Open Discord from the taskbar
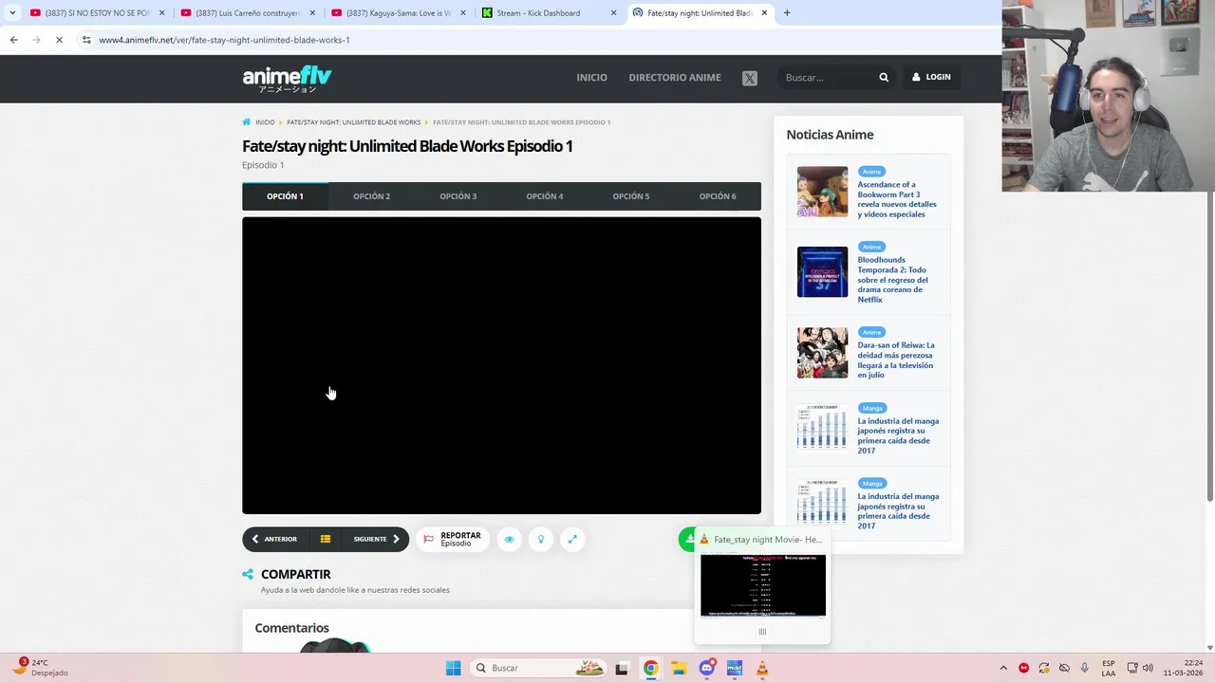 click(x=706, y=668)
